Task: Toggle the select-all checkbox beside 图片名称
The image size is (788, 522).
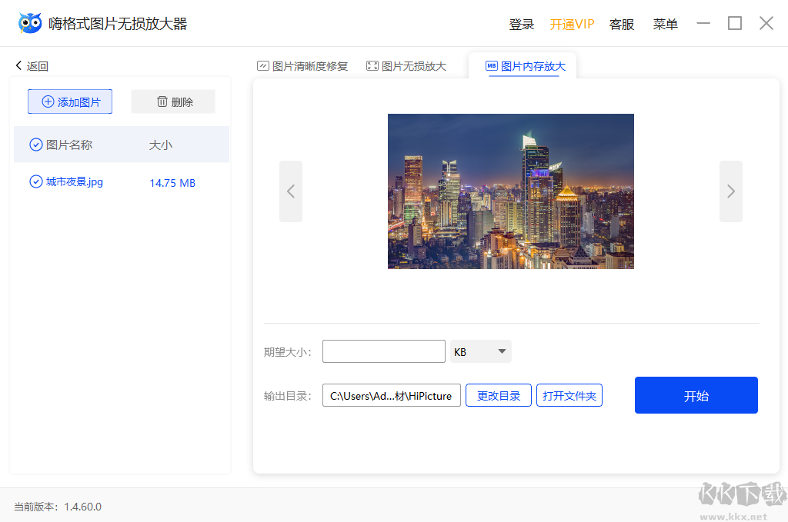Action: (35, 145)
